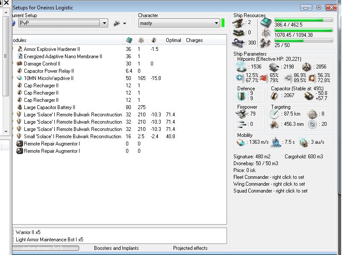This screenshot has width=342, height=255.
Task: Click the Signature: 480 m2 value
Action: point(252,157)
